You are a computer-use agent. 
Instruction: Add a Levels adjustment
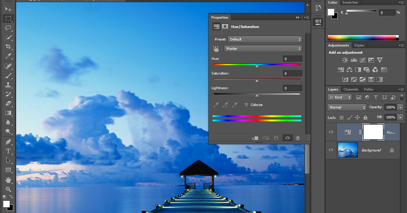(x=354, y=60)
